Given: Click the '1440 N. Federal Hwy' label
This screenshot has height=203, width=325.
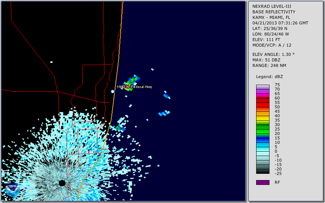Looking at the screenshot, I should coord(134,87).
